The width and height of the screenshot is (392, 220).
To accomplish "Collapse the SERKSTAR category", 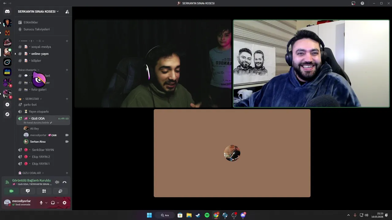I will pos(32,99).
